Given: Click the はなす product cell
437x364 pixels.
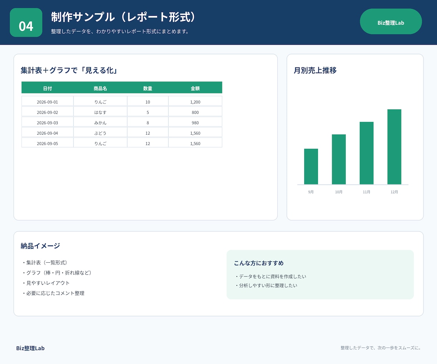Looking at the screenshot, I should click(x=100, y=112).
